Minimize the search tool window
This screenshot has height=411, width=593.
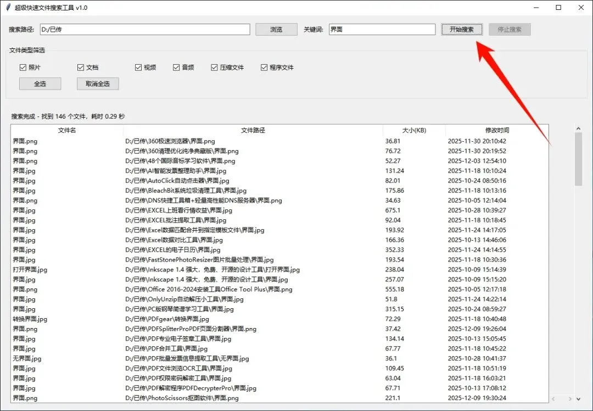coord(536,8)
